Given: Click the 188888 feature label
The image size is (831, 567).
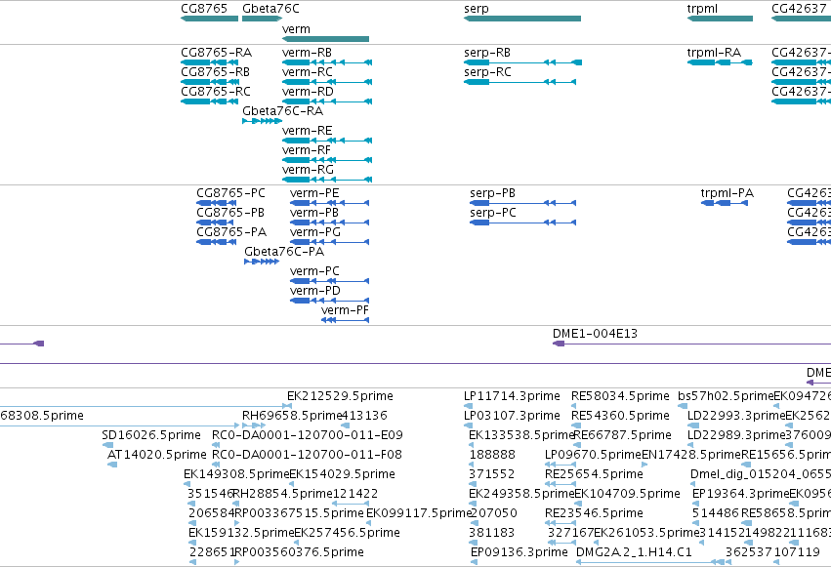Looking at the screenshot, I should (492, 455).
